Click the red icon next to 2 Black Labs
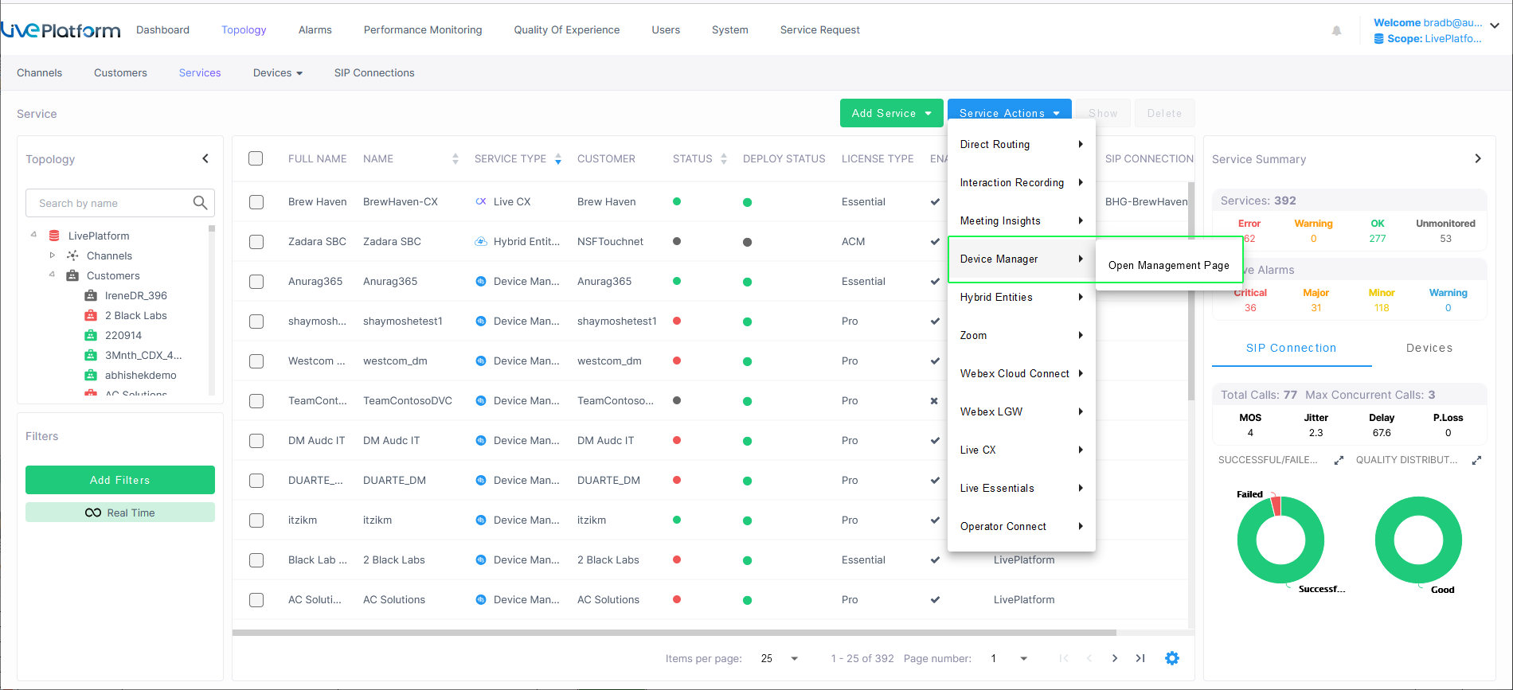The height and width of the screenshot is (690, 1513). [x=91, y=315]
